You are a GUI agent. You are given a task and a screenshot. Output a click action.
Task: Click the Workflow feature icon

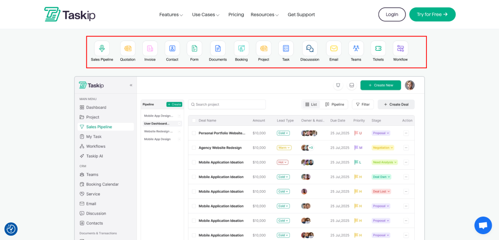point(400,48)
